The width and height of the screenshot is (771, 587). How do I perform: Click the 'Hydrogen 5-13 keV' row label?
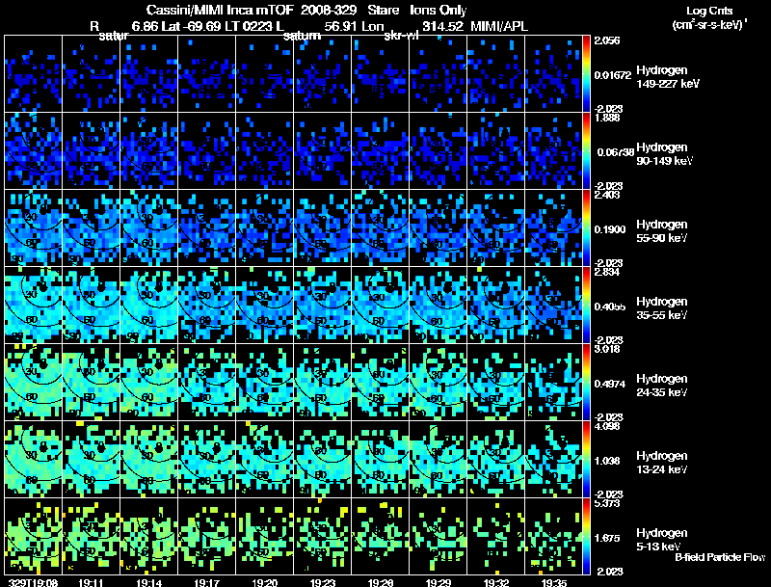pos(662,540)
